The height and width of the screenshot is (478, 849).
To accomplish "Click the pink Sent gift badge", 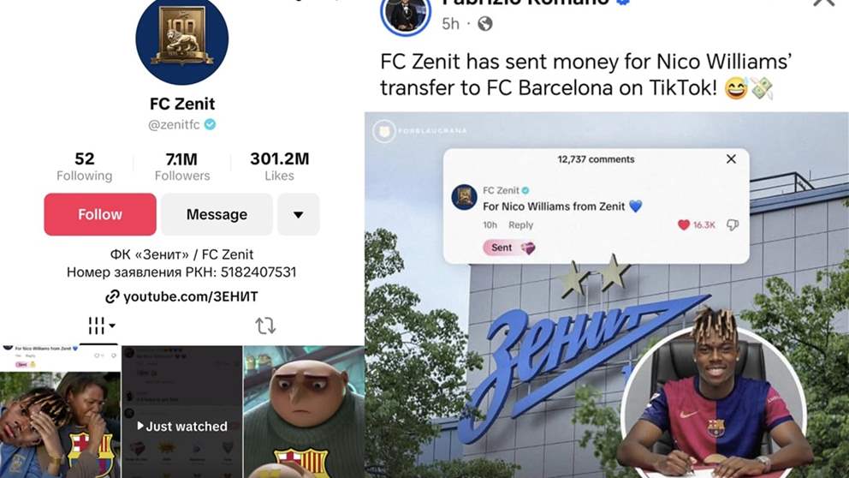I will tap(509, 248).
